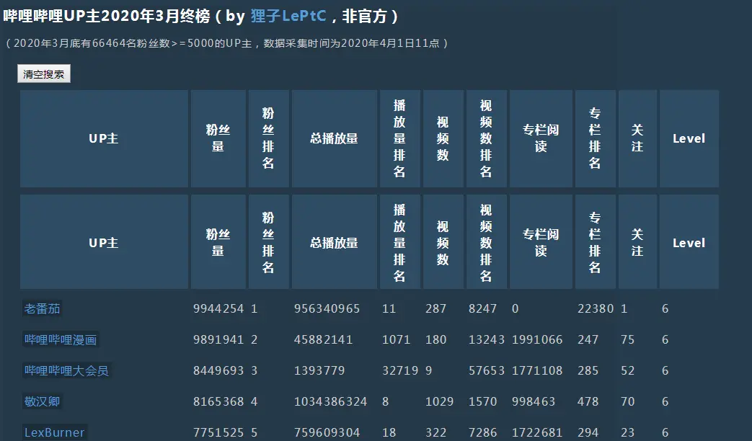Sort by 视频数排名 in top header row
Screen dimensions: 752x441
point(486,138)
